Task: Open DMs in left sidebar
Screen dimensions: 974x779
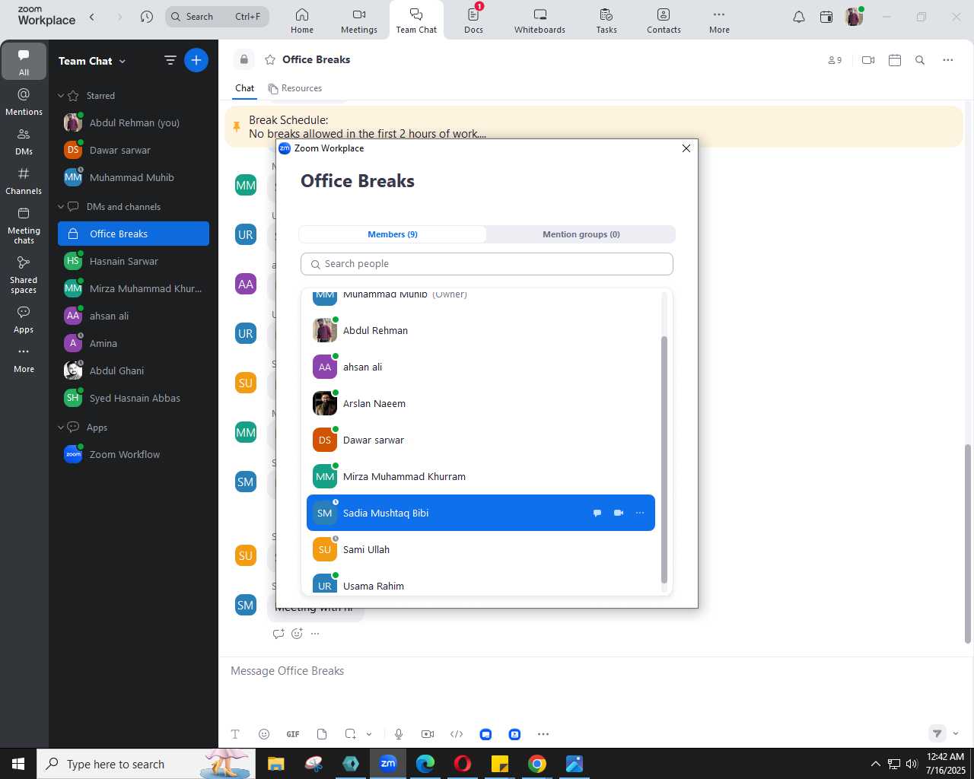Action: tap(24, 141)
